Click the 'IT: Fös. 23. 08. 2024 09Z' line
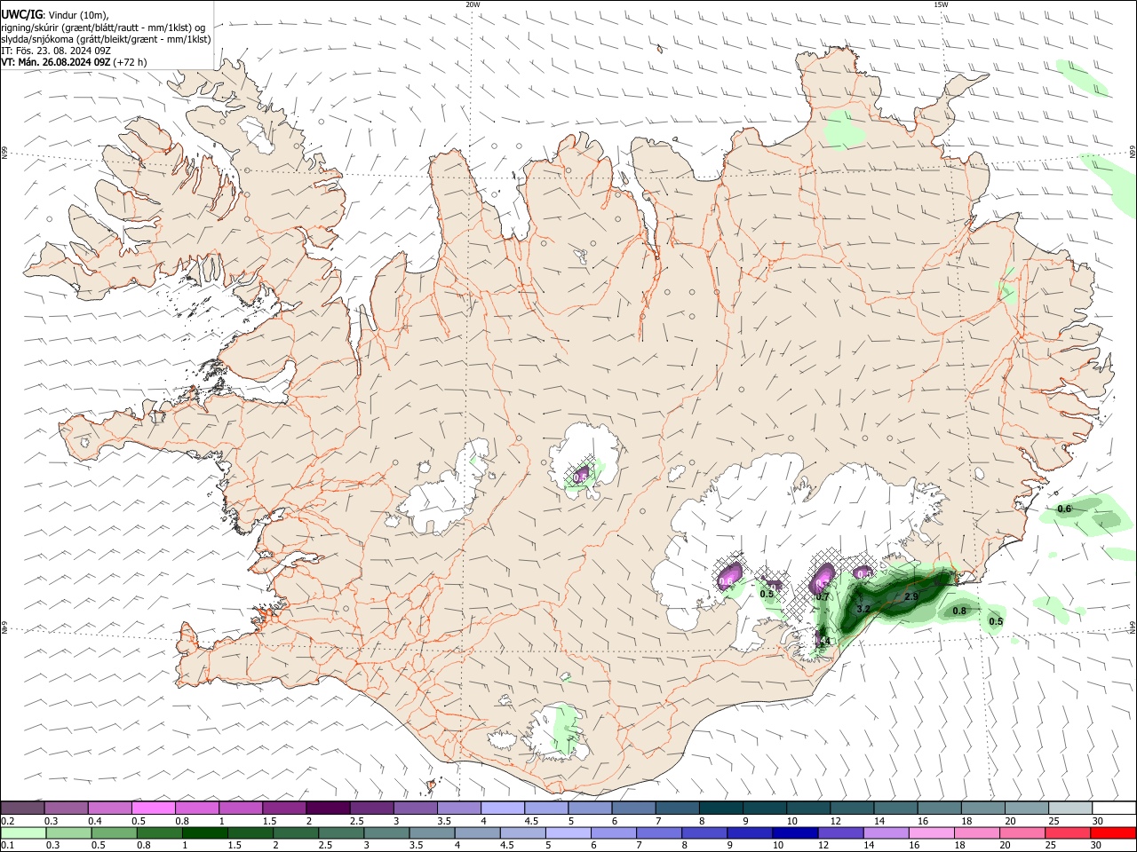Screen dimensions: 1137x852 pos(56,51)
